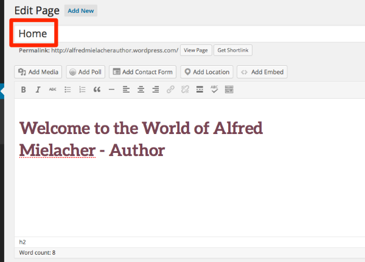Apply strikethrough formatting icon
Screen dimensions: 365x262
tap(52, 90)
